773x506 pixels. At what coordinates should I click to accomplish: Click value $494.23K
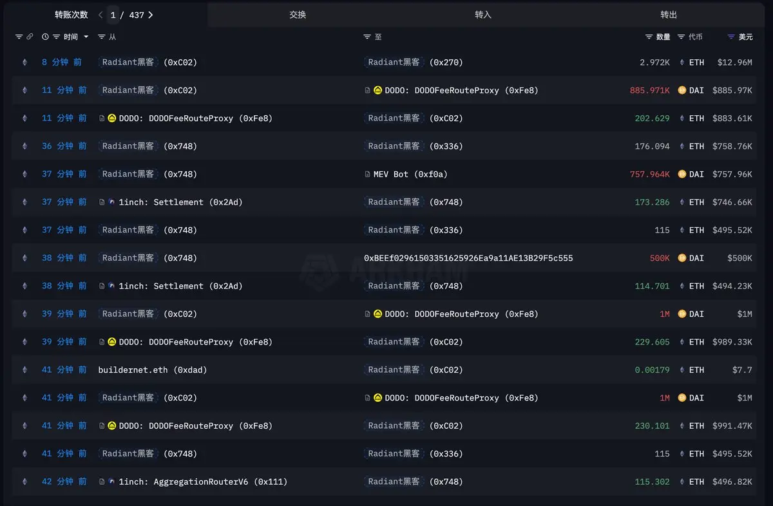[x=732, y=286]
